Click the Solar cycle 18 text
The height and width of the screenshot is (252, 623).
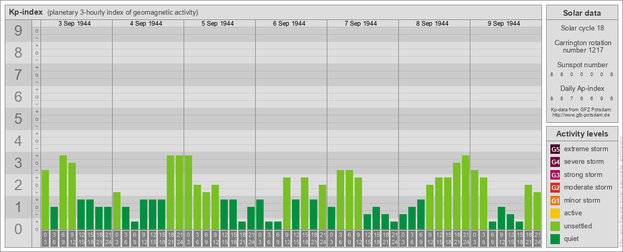coord(582,28)
